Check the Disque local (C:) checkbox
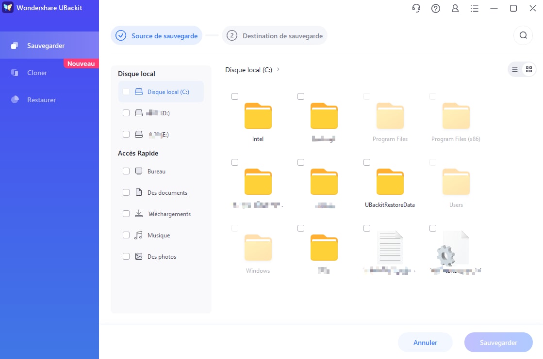 click(126, 92)
